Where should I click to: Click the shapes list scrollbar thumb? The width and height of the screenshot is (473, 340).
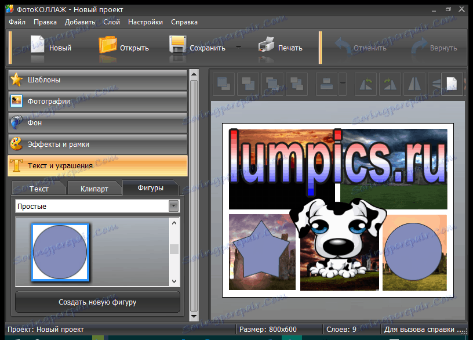click(174, 249)
